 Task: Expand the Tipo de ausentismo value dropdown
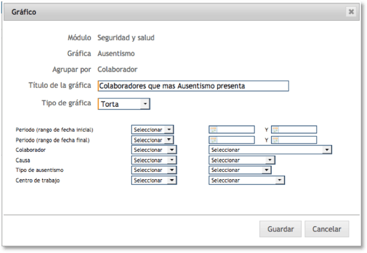click(240, 170)
